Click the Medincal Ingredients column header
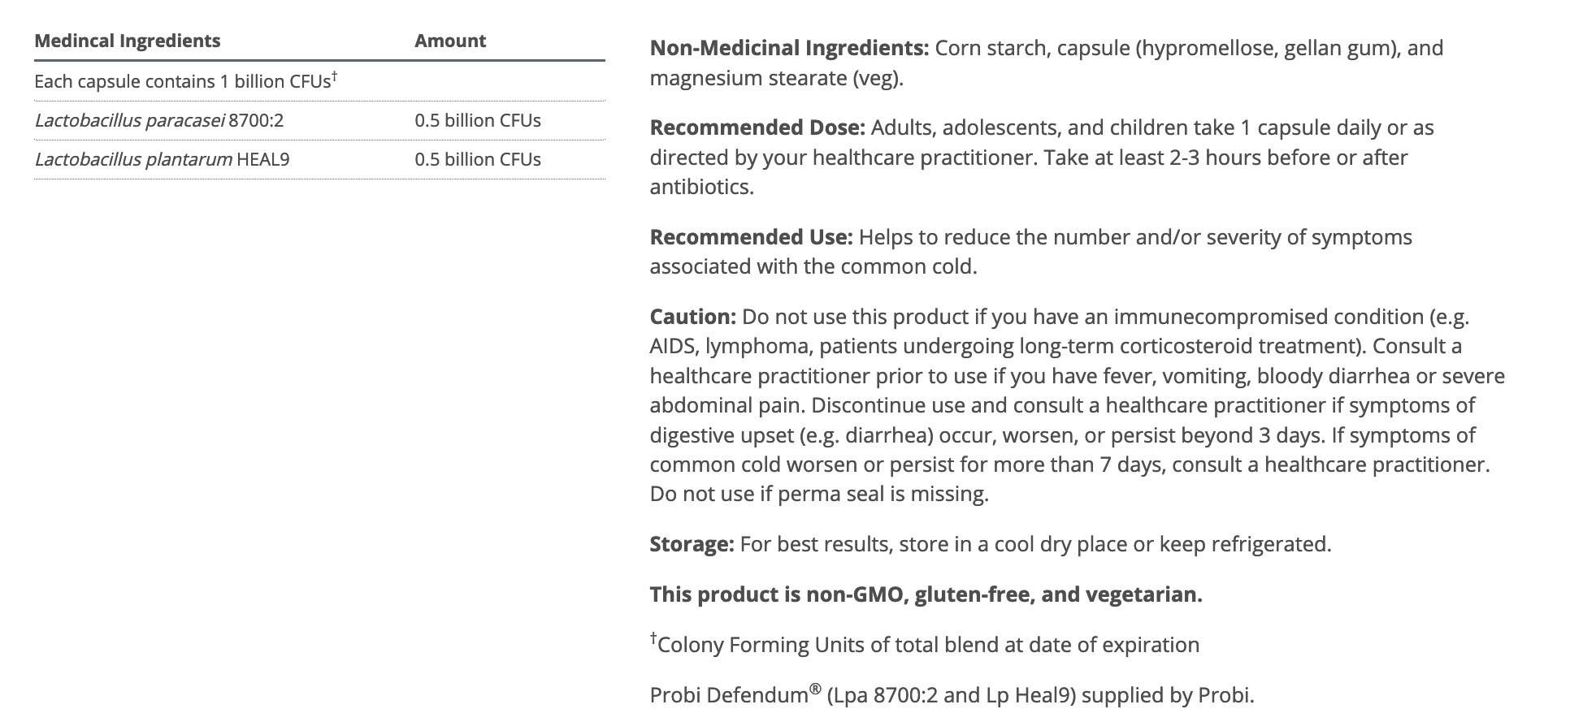Image resolution: width=1570 pixels, height=726 pixels. [127, 41]
